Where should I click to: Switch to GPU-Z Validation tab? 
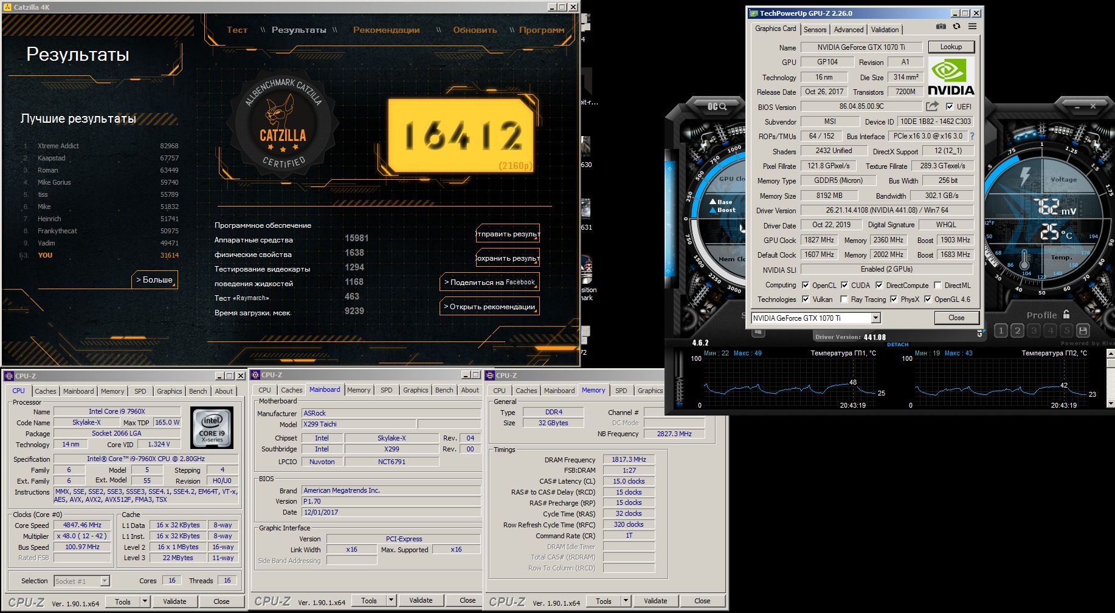tap(885, 30)
